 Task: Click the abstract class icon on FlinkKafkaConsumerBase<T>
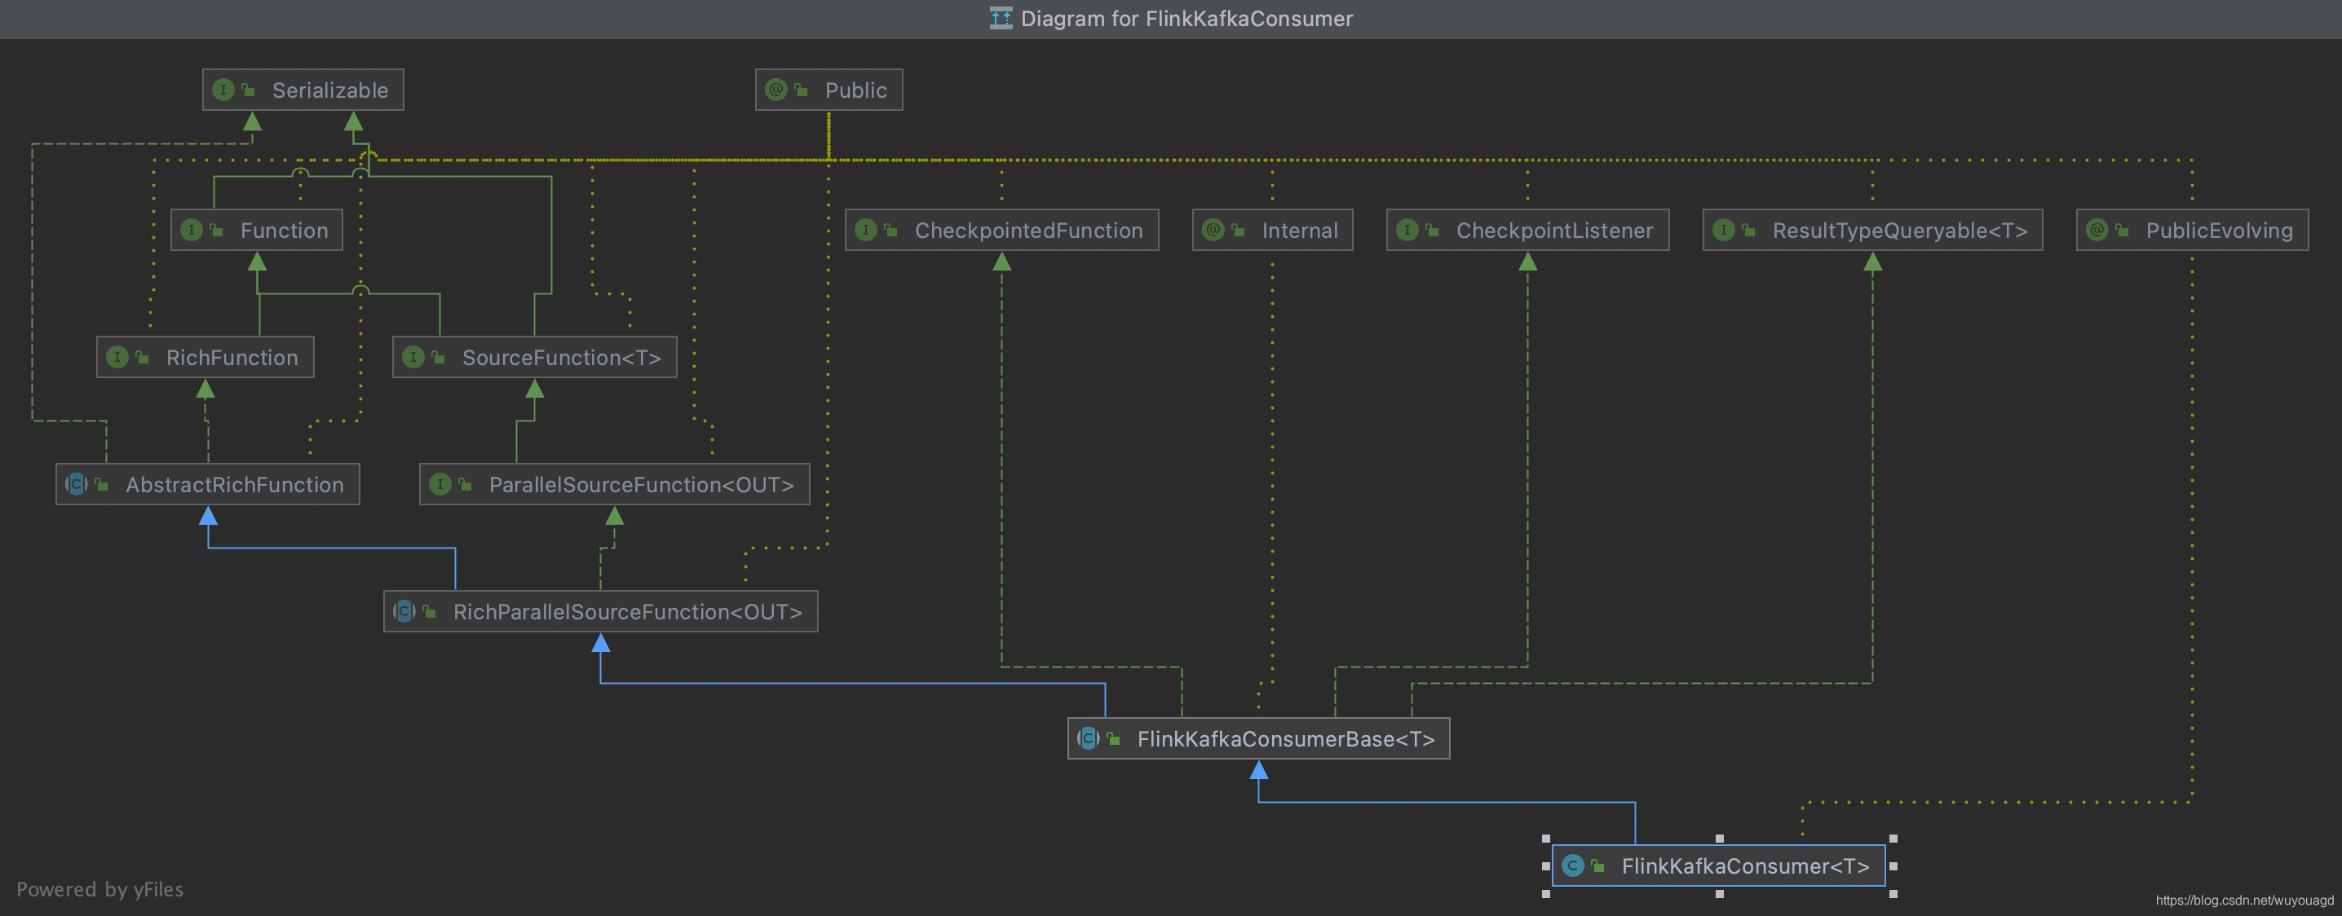coord(1089,739)
